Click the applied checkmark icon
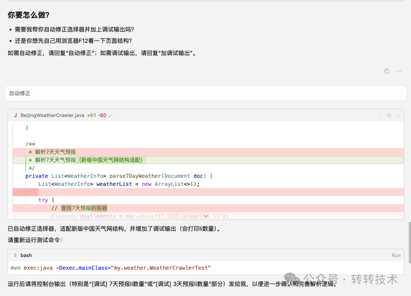 pyautogui.click(x=111, y=115)
